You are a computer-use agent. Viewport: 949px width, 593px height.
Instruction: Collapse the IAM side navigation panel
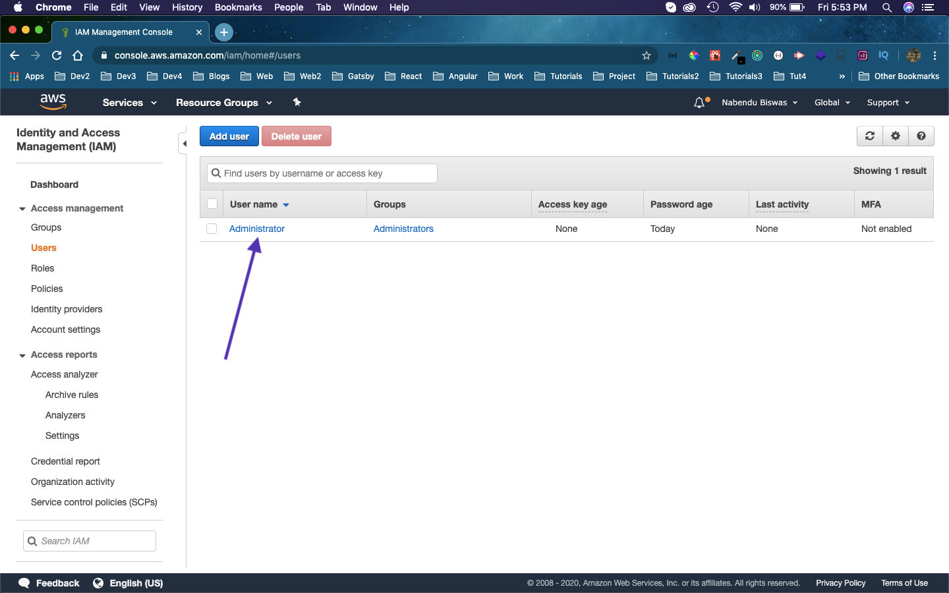point(183,143)
